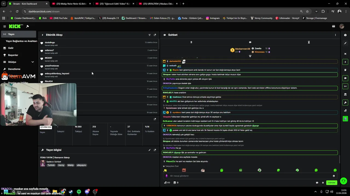The image size is (350, 196).
Task: Focus the Bir mesaj gönderin input
Action: click(249, 176)
